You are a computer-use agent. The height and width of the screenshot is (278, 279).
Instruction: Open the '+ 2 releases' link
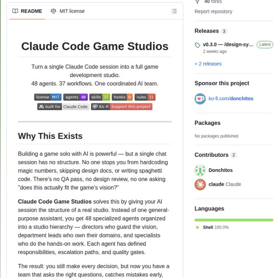pos(208,64)
